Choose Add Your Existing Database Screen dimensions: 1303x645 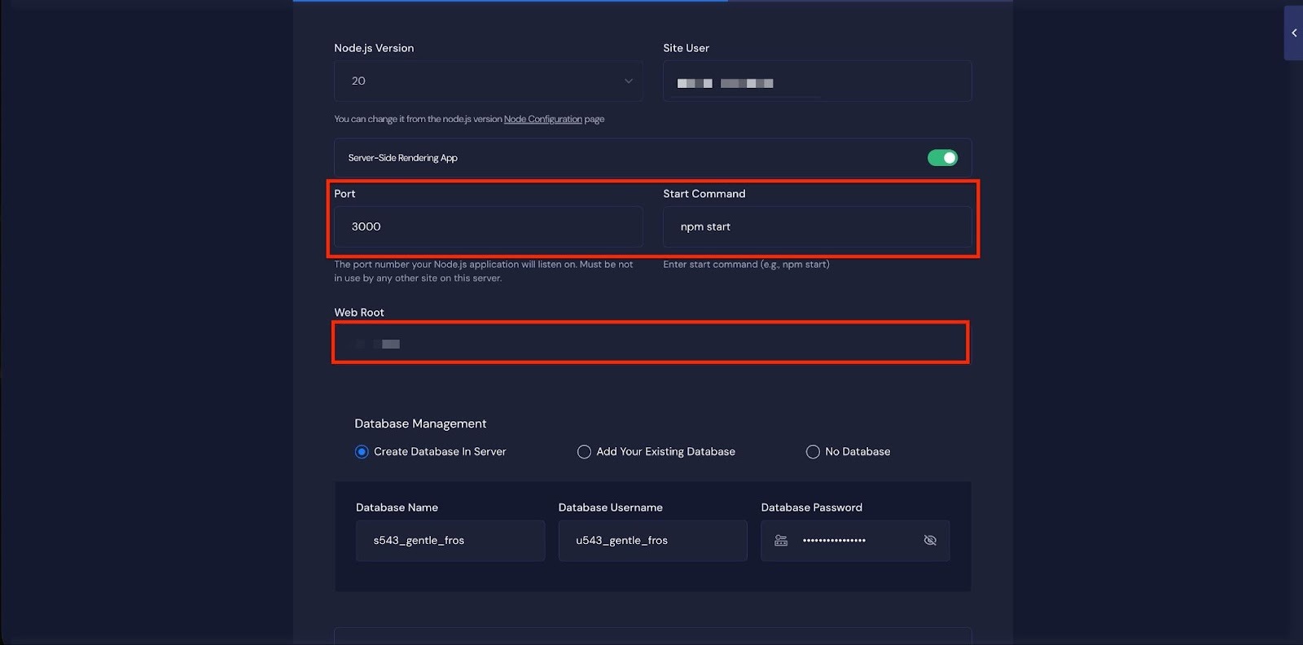pyautogui.click(x=584, y=452)
